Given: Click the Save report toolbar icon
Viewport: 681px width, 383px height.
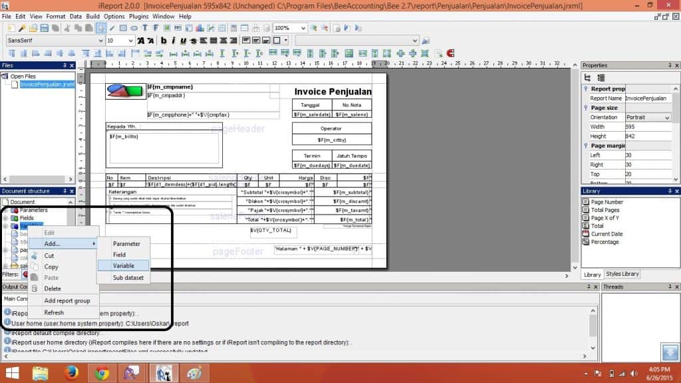Looking at the screenshot, I should [45, 28].
